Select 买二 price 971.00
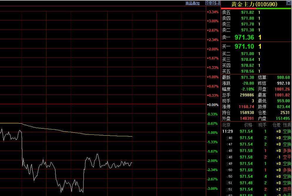This screenshot has width=292, height=196. (x=248, y=54)
